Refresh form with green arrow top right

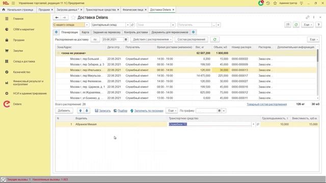coord(296,25)
